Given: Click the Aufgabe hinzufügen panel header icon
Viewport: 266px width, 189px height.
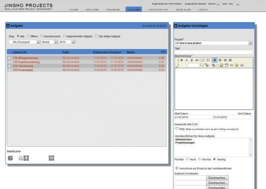Looking at the screenshot, I should click(176, 26).
